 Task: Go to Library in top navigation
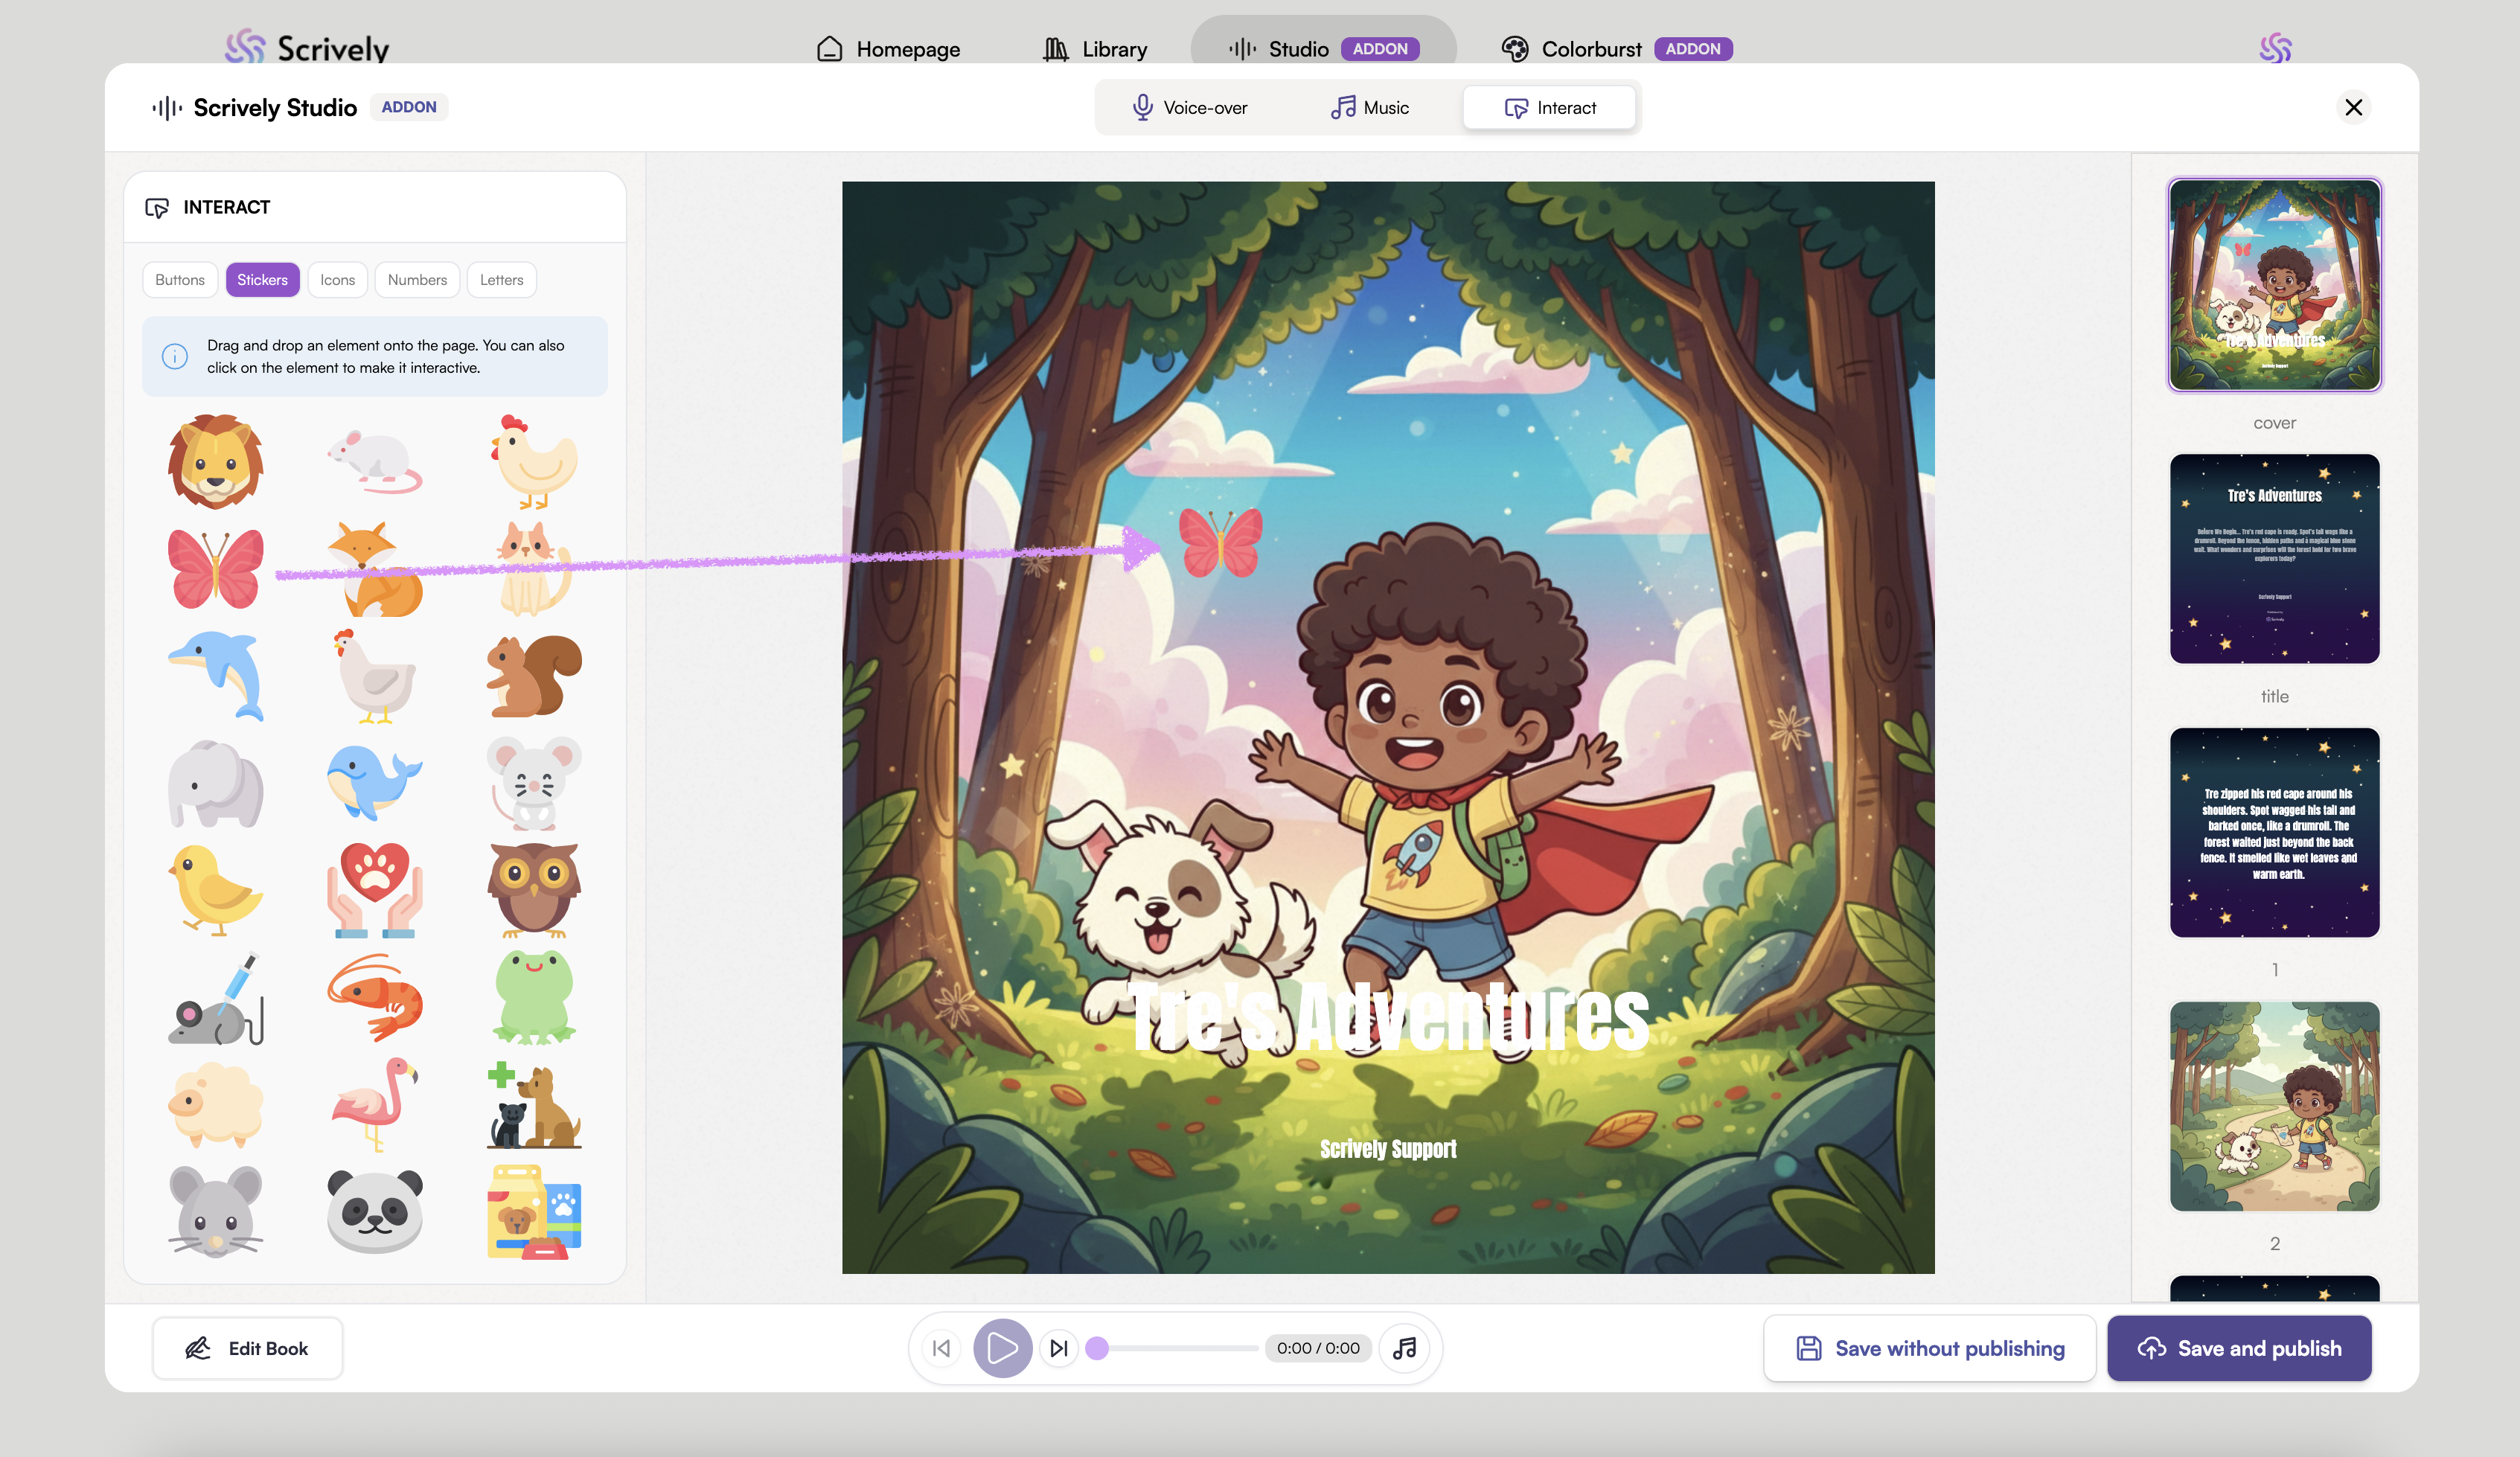click(1095, 49)
